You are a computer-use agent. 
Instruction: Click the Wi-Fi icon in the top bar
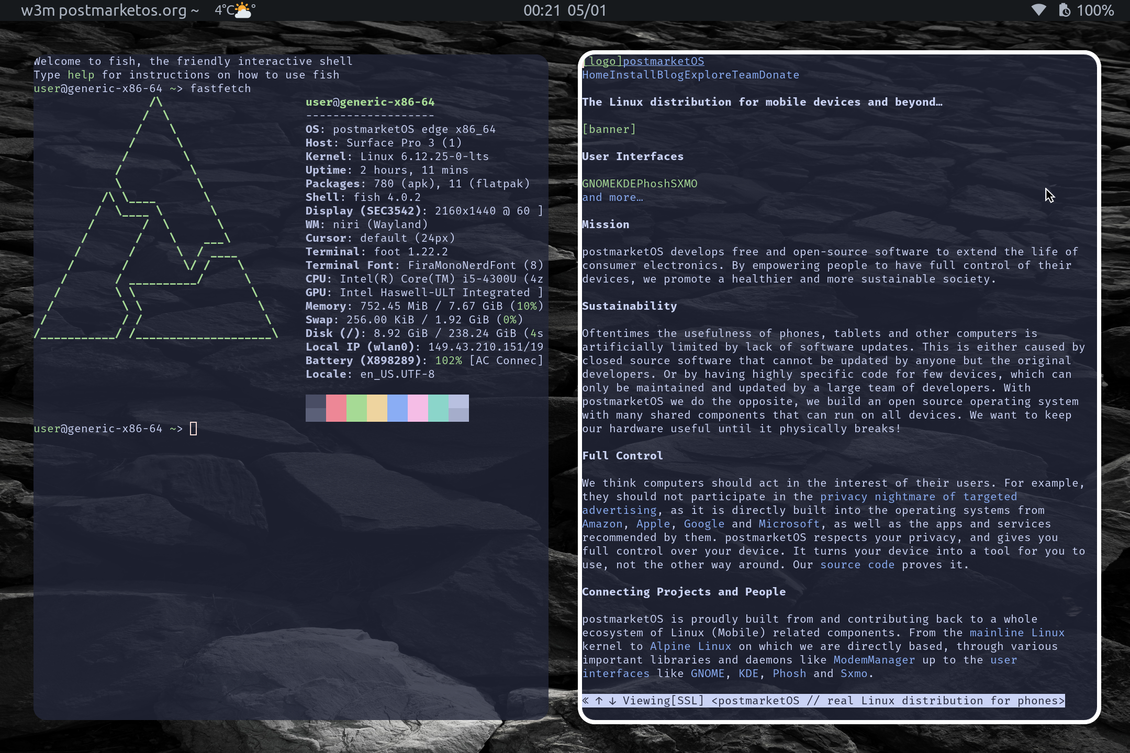[1038, 10]
